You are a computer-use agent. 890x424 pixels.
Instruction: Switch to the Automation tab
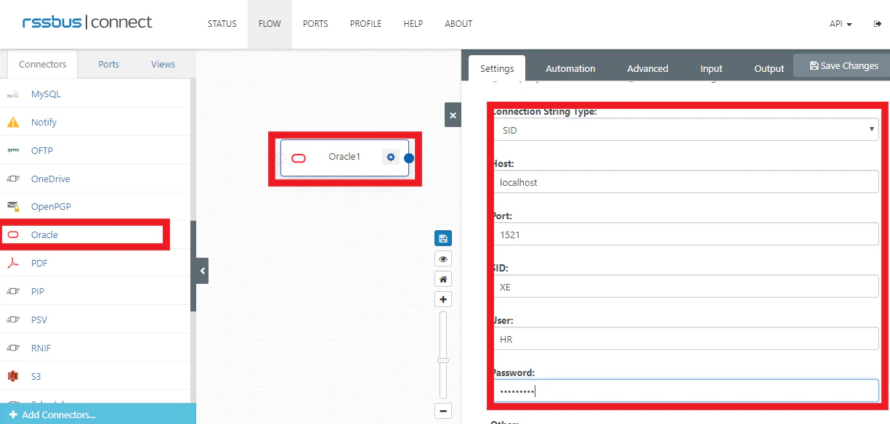click(x=570, y=68)
